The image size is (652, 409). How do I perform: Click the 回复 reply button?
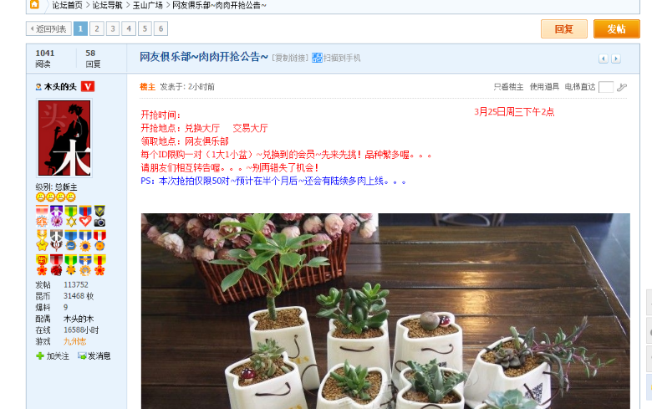564,28
